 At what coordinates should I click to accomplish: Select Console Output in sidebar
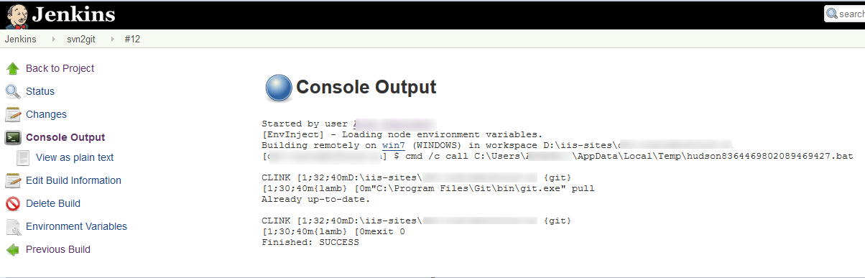(65, 137)
